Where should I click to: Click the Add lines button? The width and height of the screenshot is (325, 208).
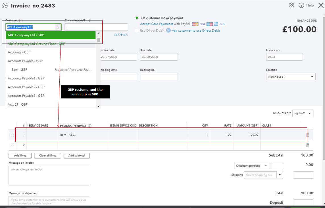[x=20, y=156]
